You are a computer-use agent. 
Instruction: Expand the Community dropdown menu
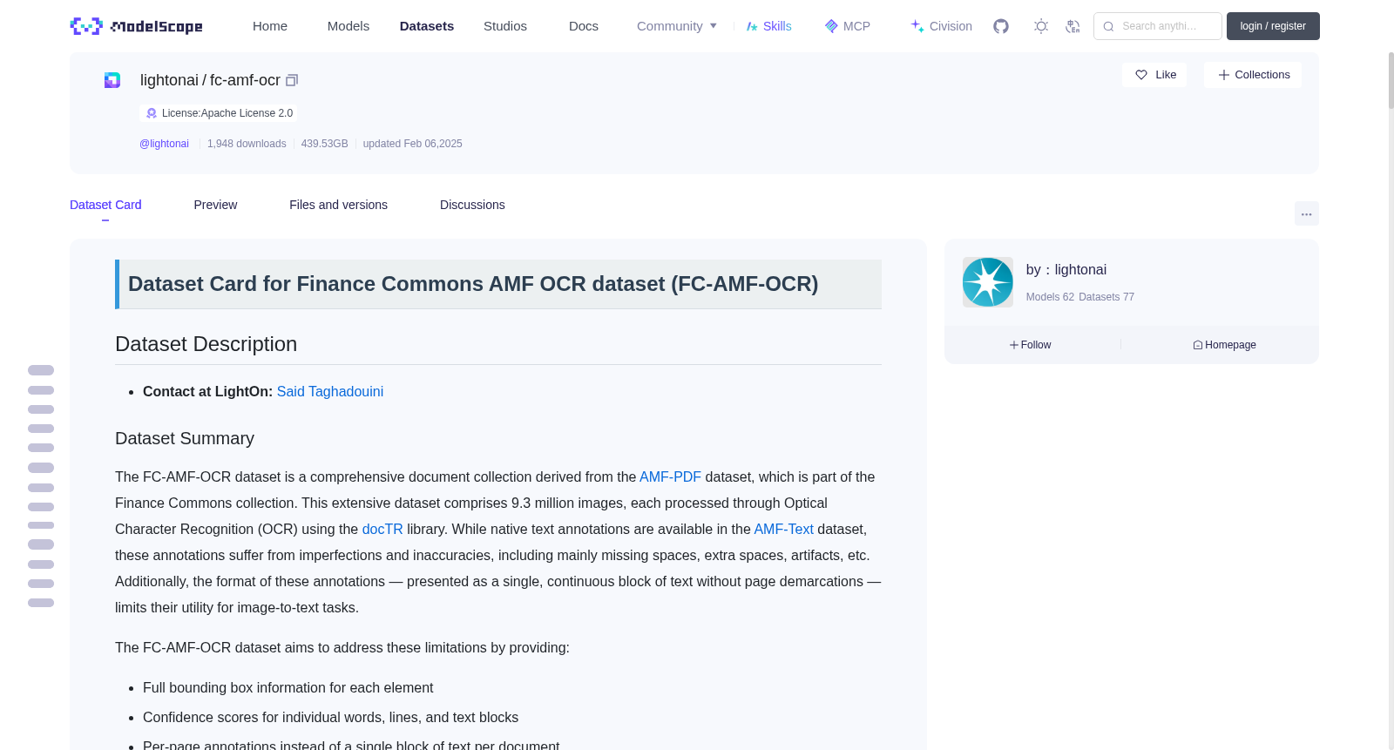pos(677,26)
